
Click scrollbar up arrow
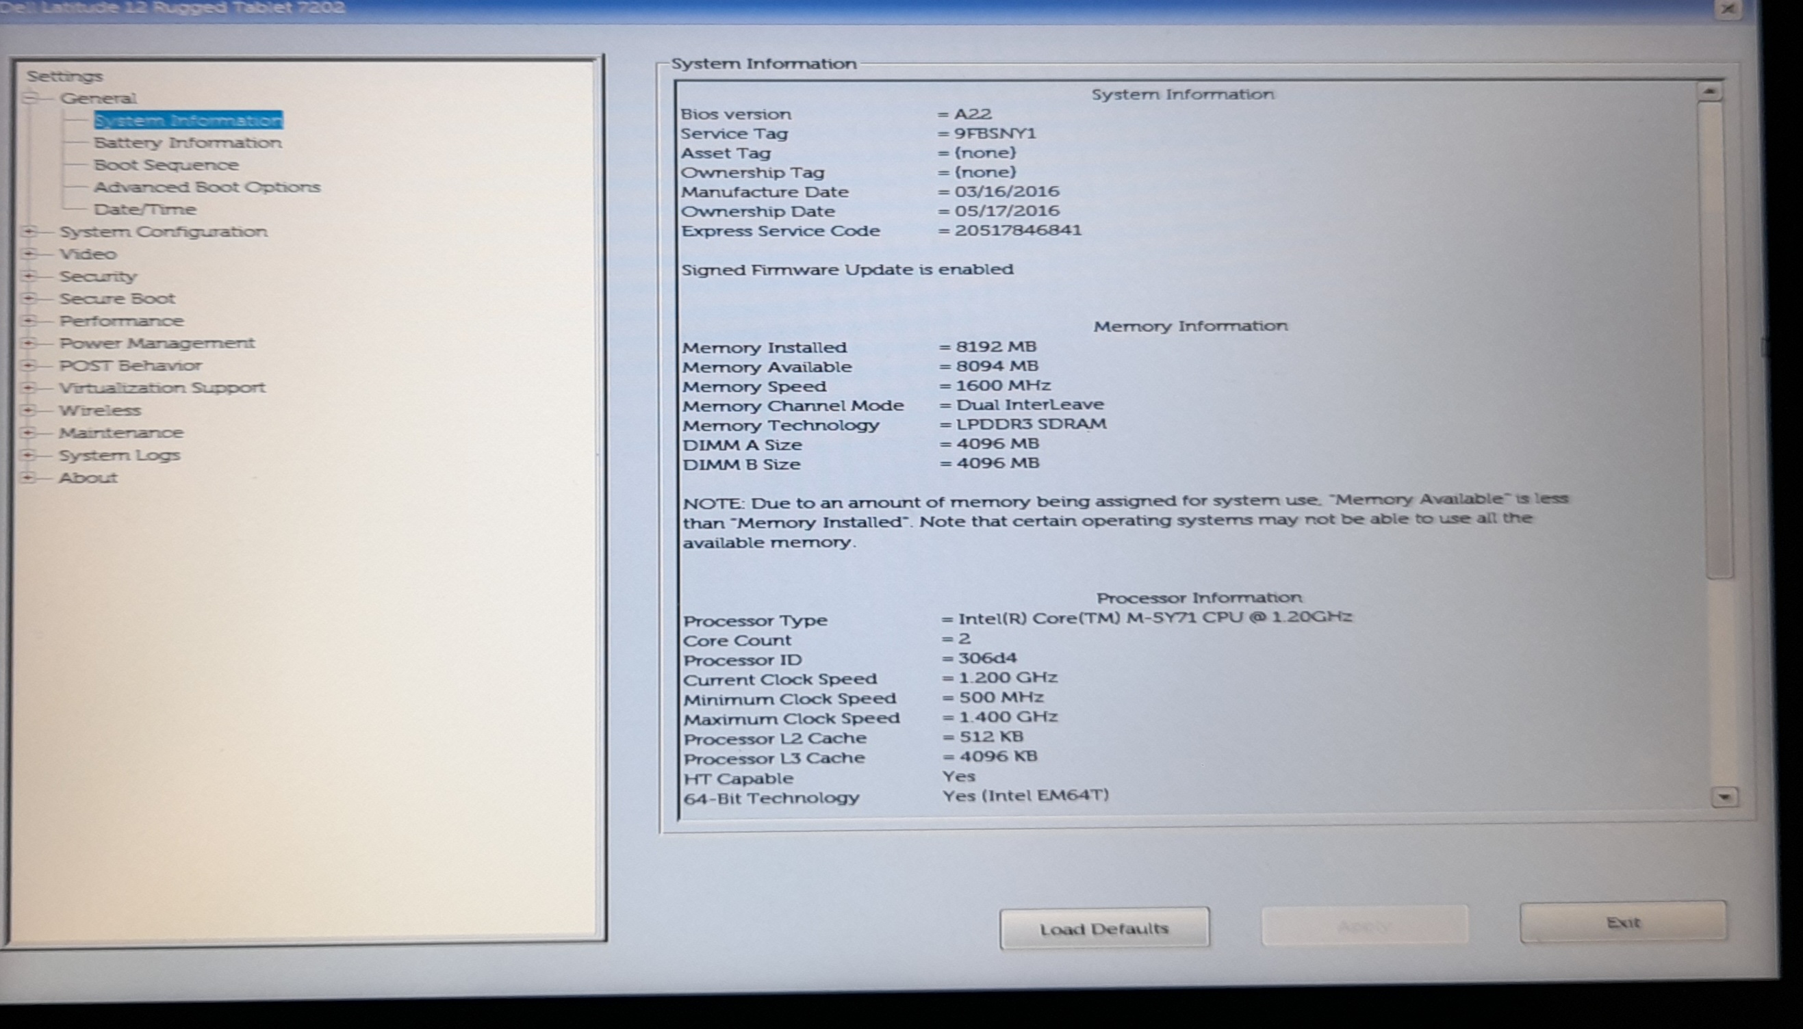1710,91
